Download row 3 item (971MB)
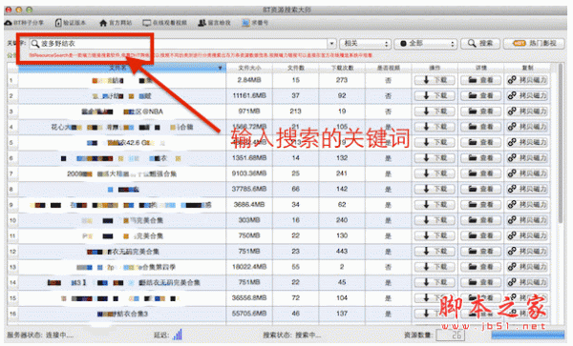 click(435, 112)
